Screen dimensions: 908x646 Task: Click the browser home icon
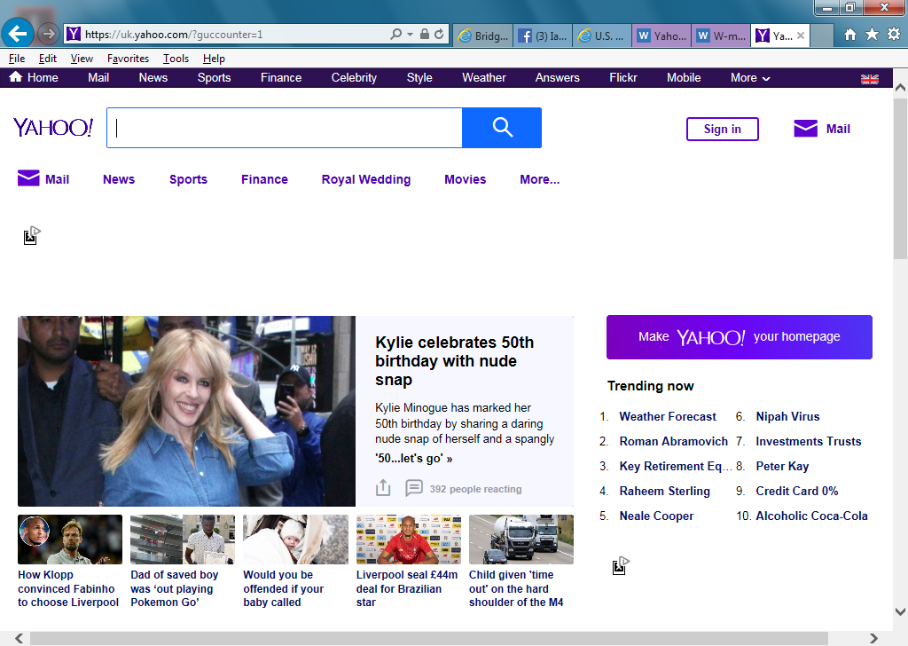tap(850, 34)
